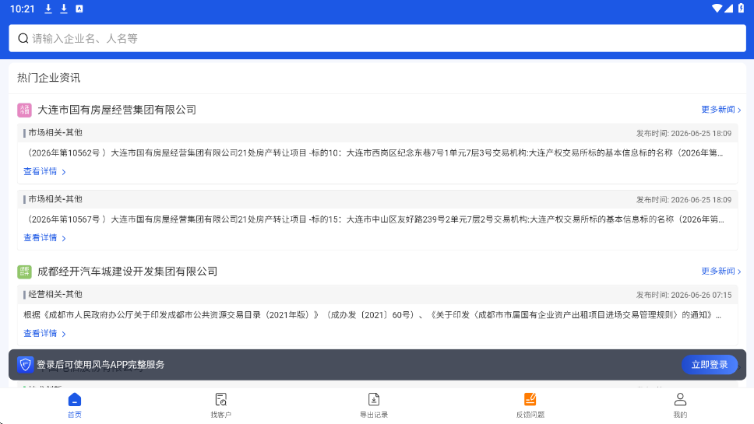754x424 pixels.
Task: Open 大连市国有房屋经营集团 company logo
Action: pos(24,110)
